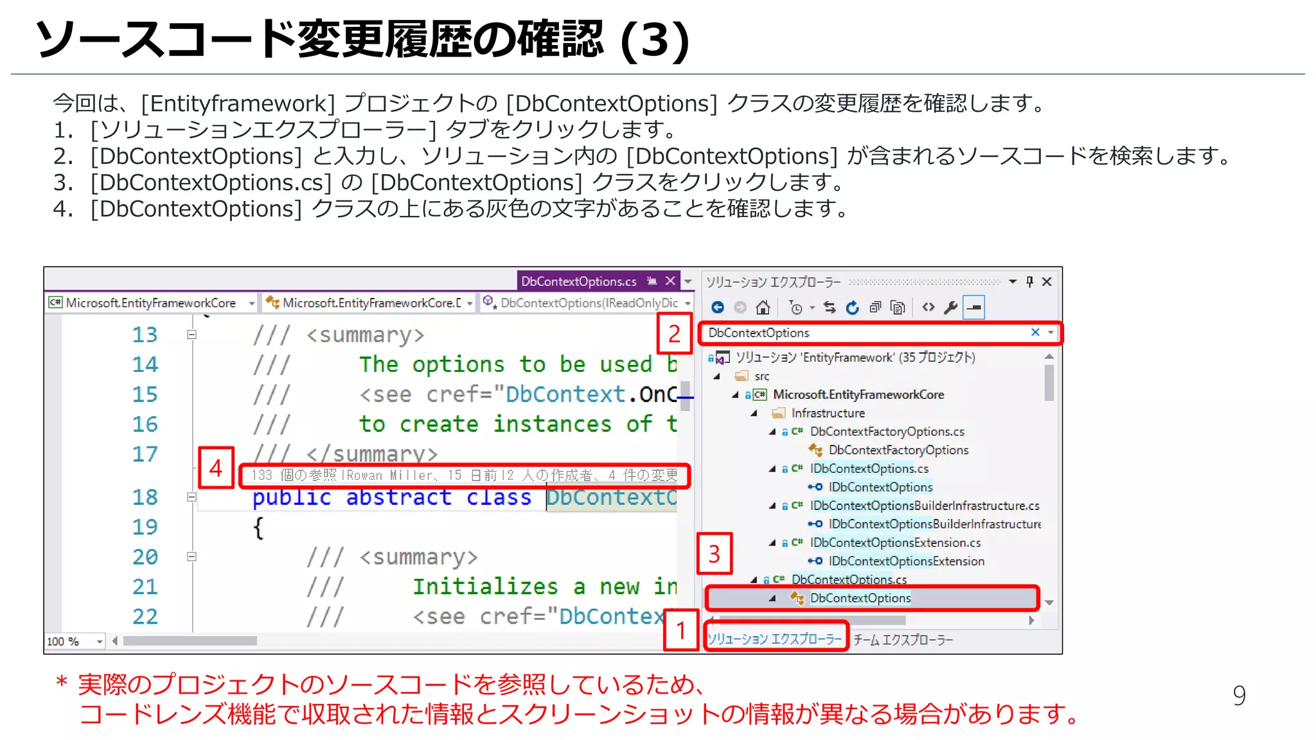Open Solution Explorer window options dropdown
Viewport: 1316px width, 740px height.
click(x=1013, y=281)
